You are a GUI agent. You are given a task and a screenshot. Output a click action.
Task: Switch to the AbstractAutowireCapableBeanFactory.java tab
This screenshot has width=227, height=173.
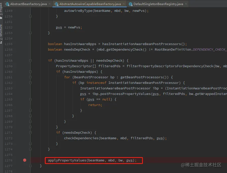point(90,4)
